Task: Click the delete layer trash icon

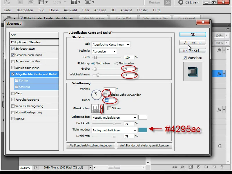Action: (222, 167)
